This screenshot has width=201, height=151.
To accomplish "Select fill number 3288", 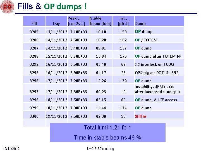I will tap(34, 56).
